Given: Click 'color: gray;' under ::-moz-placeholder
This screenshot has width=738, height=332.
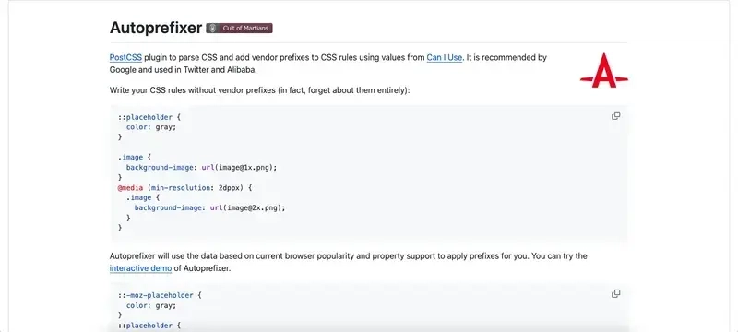Looking at the screenshot, I should 151,305.
